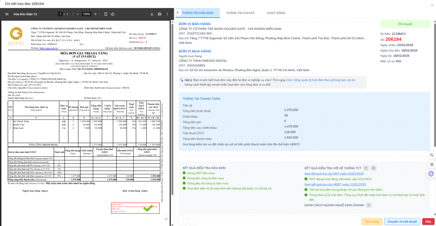Open the PDF viewer sidebar menu icon

(x=7, y=14)
